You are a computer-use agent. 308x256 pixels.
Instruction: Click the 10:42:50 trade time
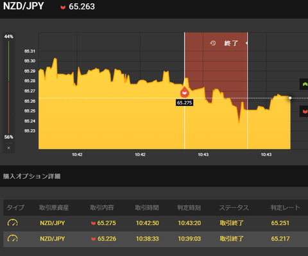[148, 223]
